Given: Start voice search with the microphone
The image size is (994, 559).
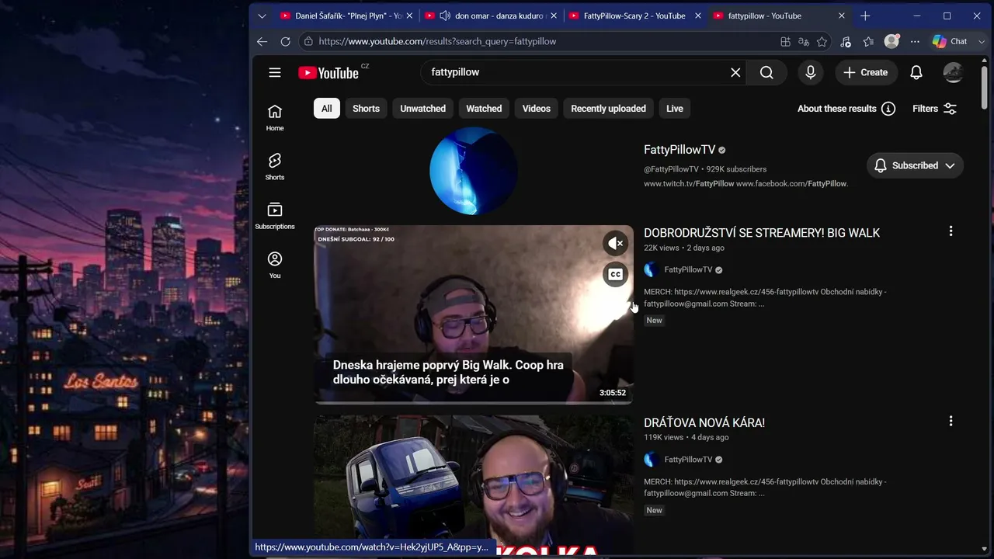Looking at the screenshot, I should click(811, 72).
